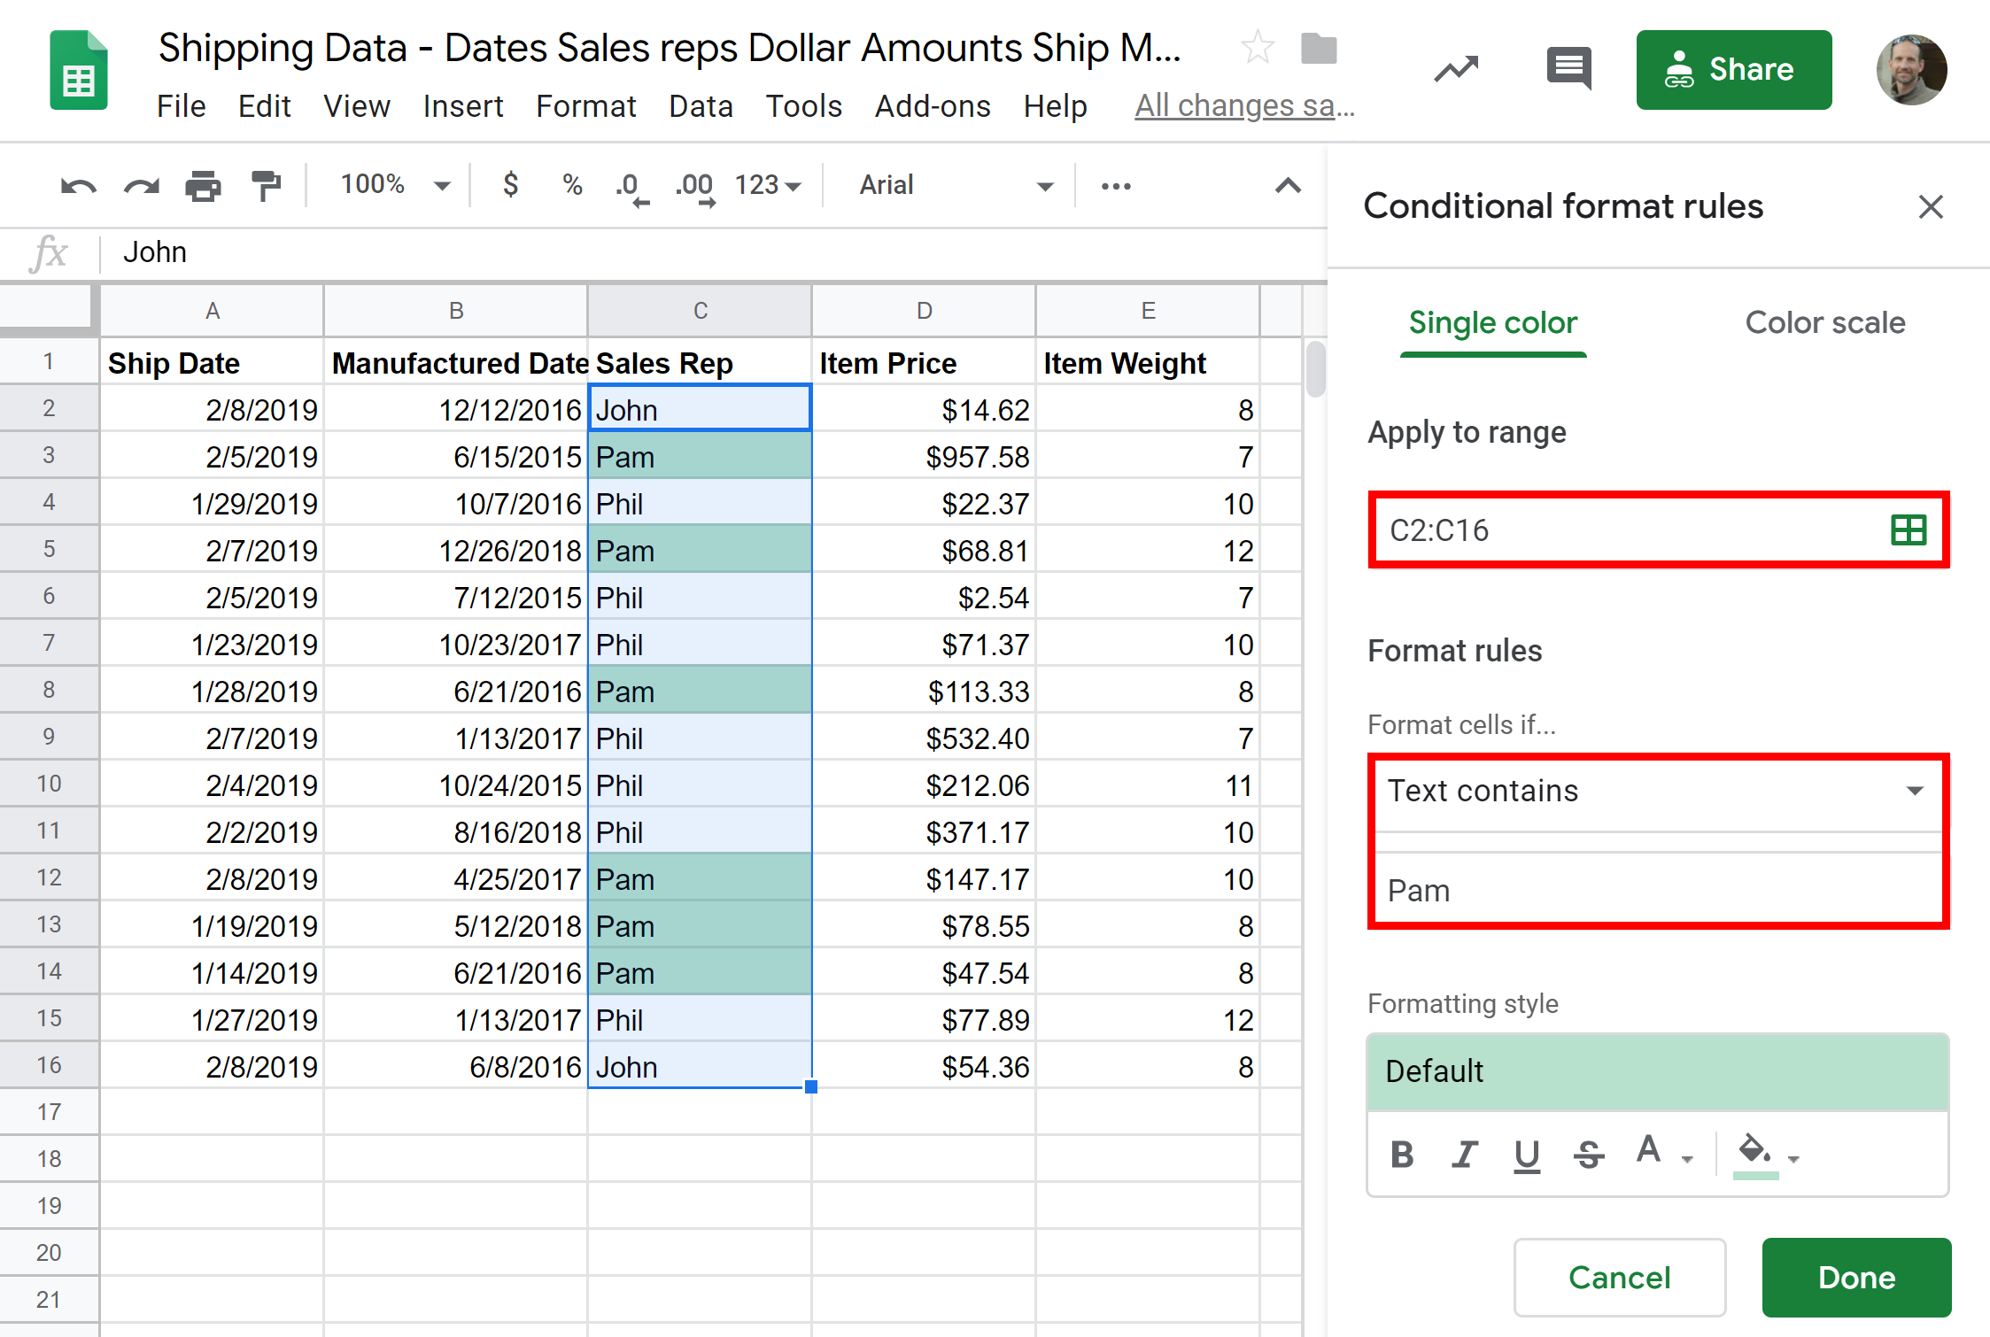The image size is (1990, 1337).
Task: Click the Item Price header cell
Action: 923,363
